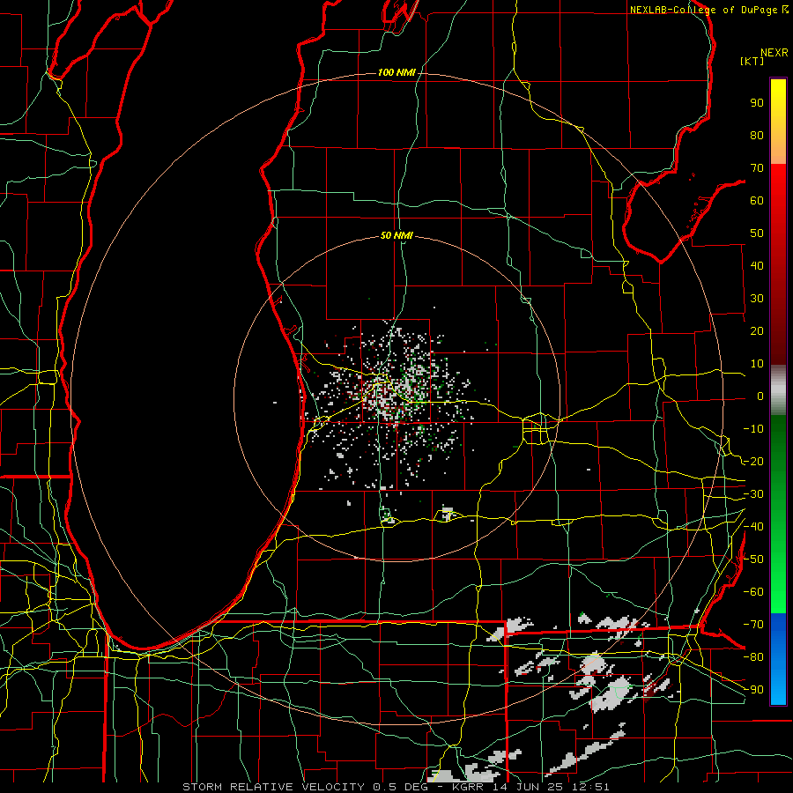Screen dimensions: 793x793
Task: Click the 20 value on the scale
Action: [x=757, y=330]
